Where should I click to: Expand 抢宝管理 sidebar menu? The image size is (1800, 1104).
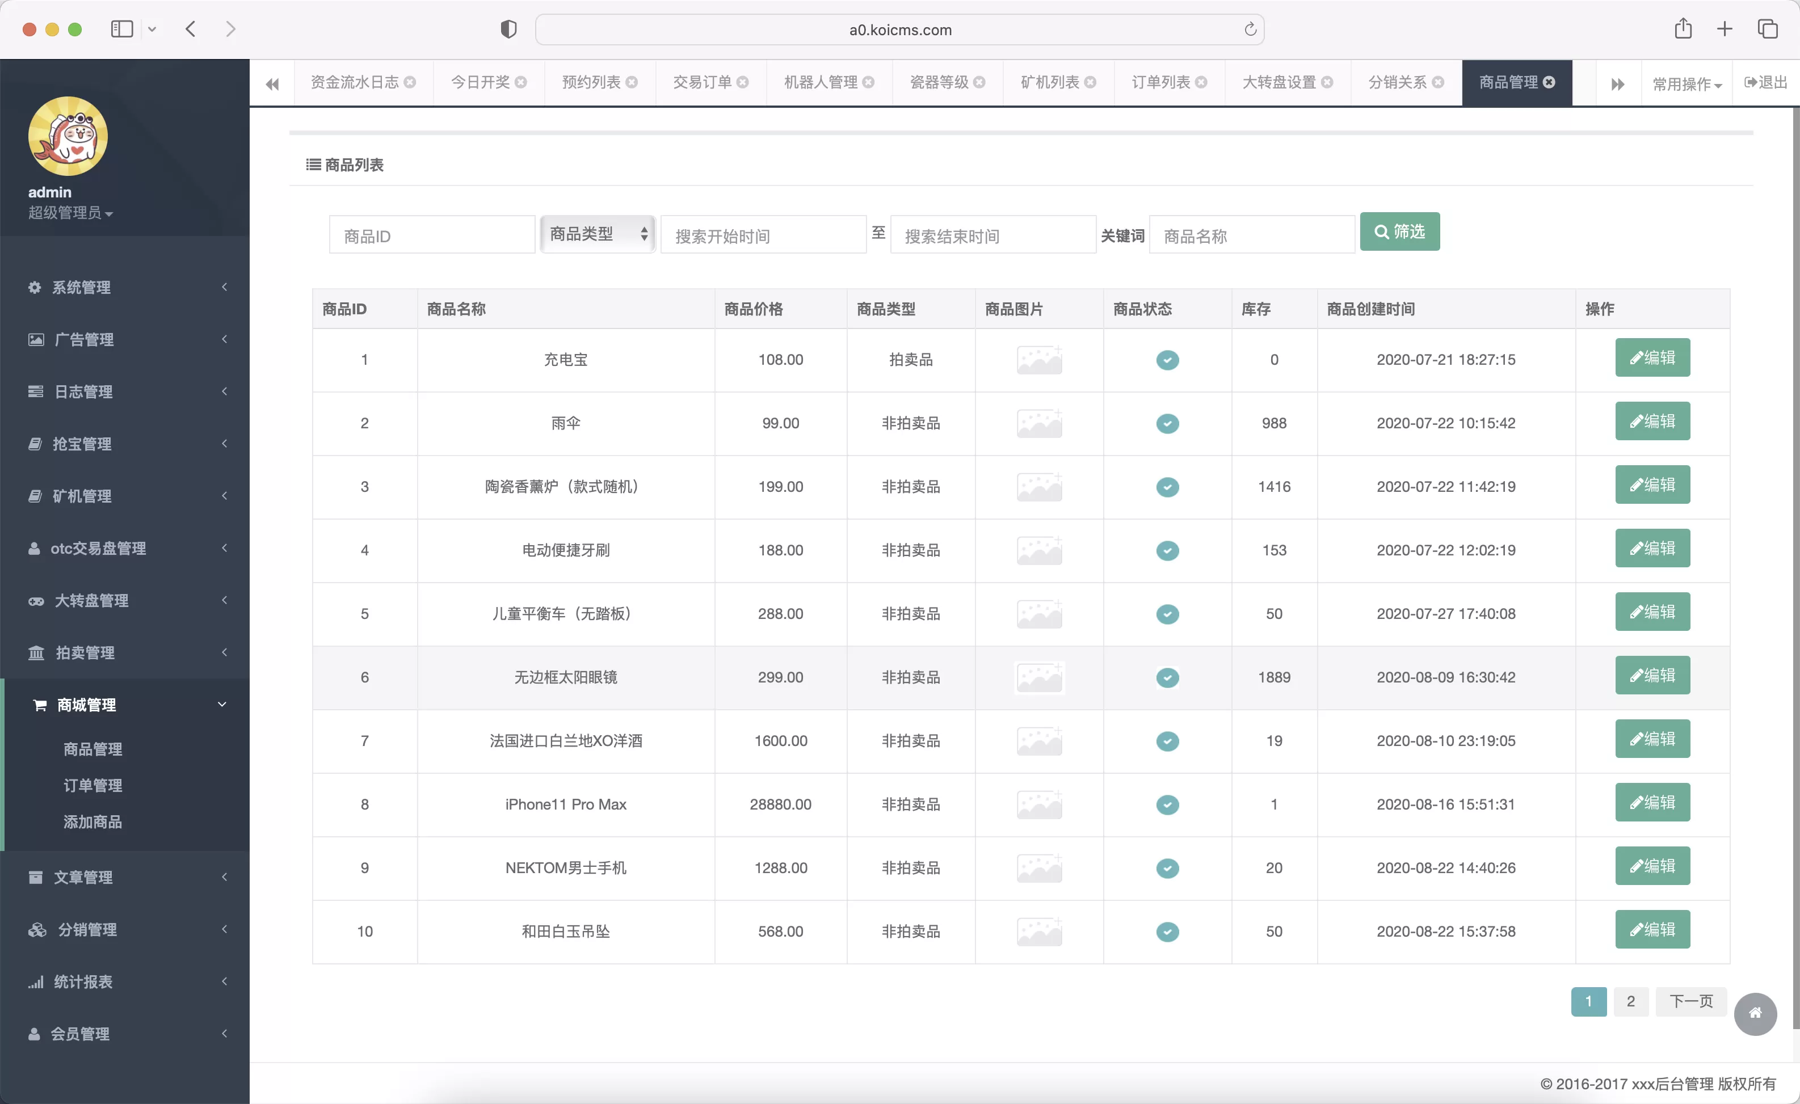(125, 444)
